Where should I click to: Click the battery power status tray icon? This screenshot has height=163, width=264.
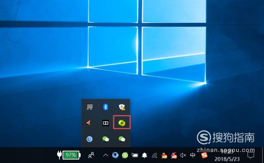coord(135,155)
